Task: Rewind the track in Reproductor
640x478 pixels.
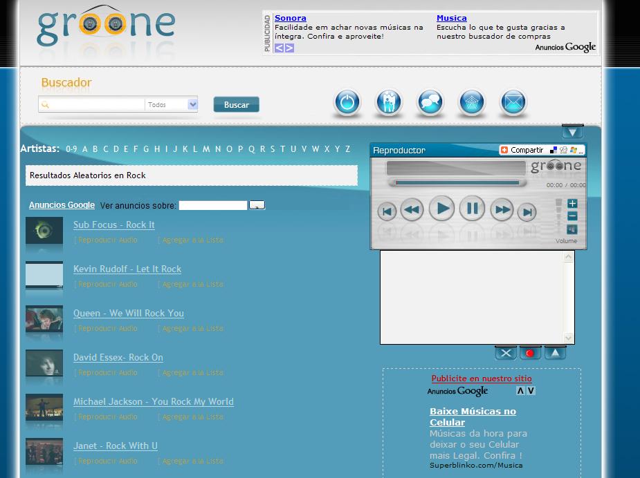Action: point(412,209)
